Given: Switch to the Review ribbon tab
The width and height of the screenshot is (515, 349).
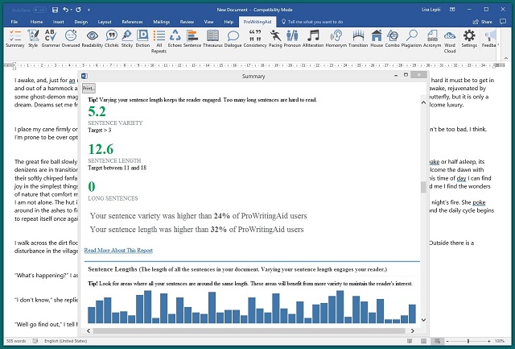Looking at the screenshot, I should click(187, 22).
